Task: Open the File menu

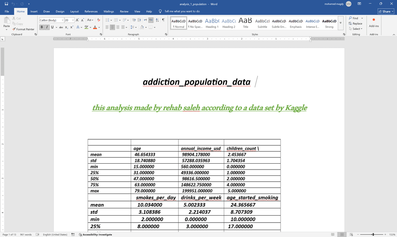Action: click(x=7, y=11)
